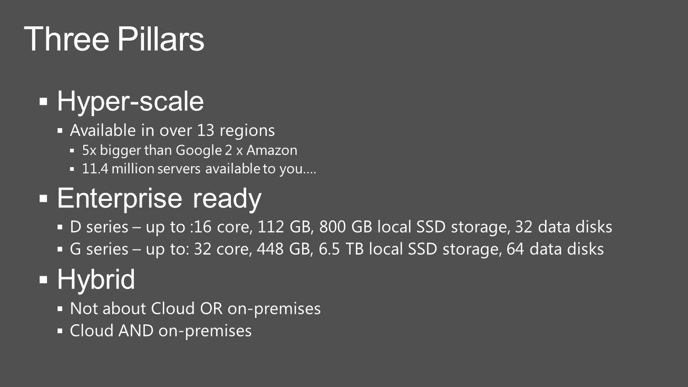Click the 'Cloud AND on-premises' line
Viewport: 688px width, 387px height.
point(161,331)
